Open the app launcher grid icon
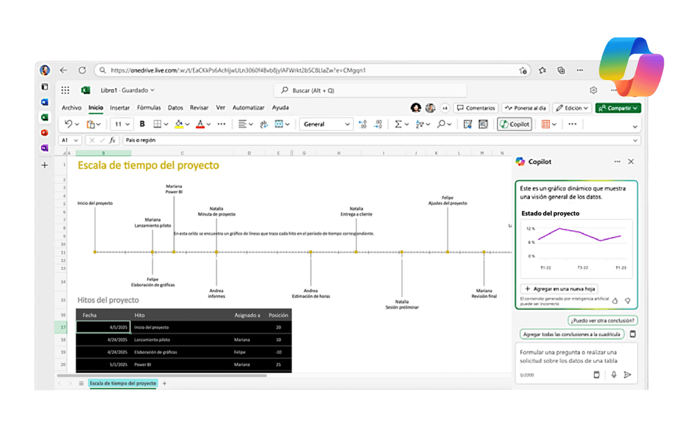 point(66,90)
